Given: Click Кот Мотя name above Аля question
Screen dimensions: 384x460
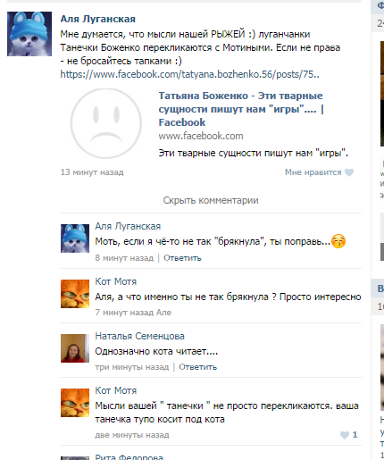Looking at the screenshot, I should coord(116,281).
